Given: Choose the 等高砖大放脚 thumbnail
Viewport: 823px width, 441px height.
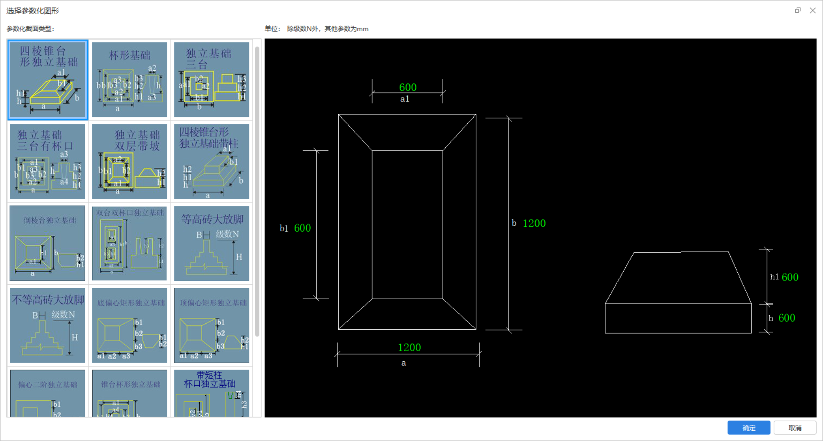Looking at the screenshot, I should pyautogui.click(x=211, y=243).
